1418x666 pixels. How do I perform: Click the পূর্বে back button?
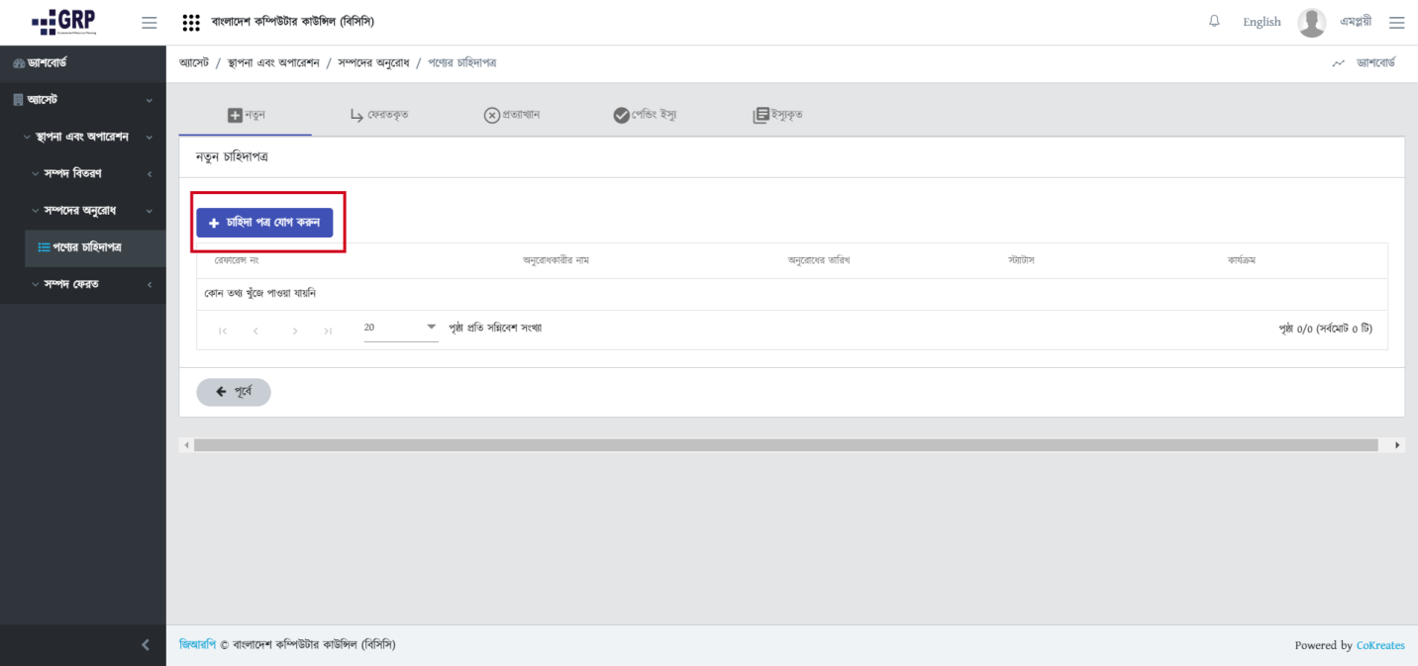tap(234, 392)
